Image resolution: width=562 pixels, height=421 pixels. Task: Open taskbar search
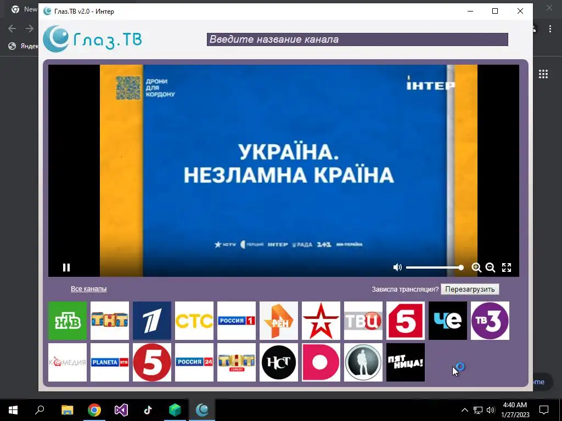coord(40,410)
